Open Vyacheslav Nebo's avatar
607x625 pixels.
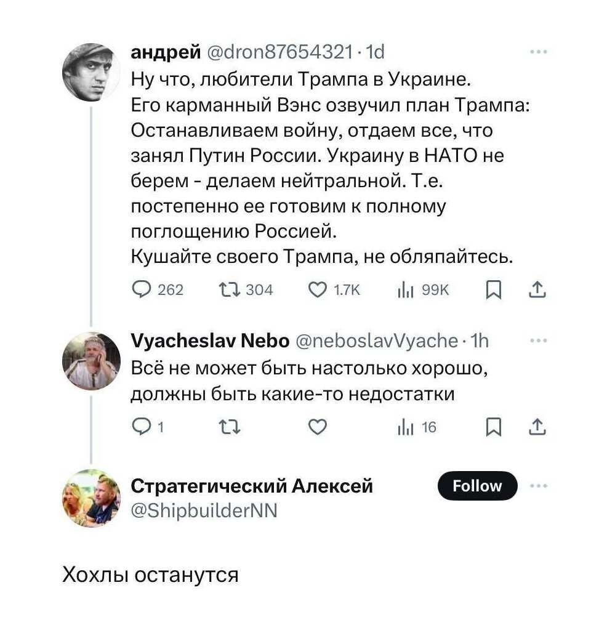pyautogui.click(x=91, y=361)
